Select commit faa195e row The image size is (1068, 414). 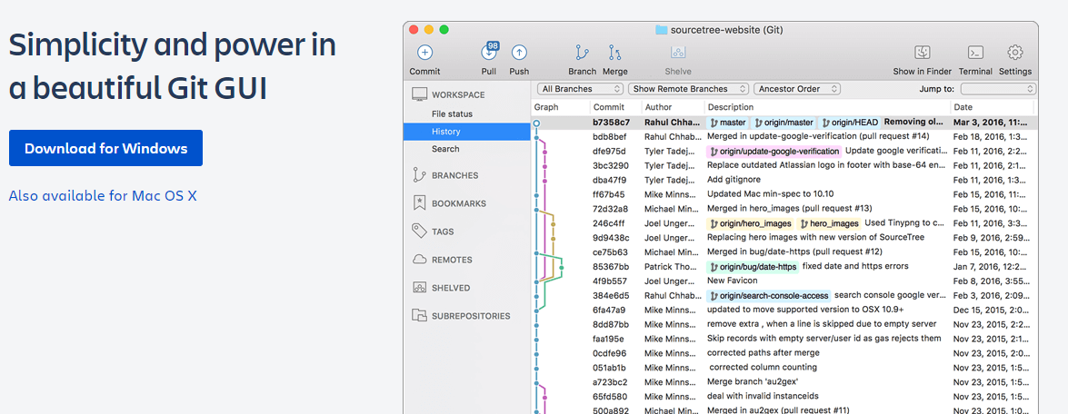click(x=784, y=339)
